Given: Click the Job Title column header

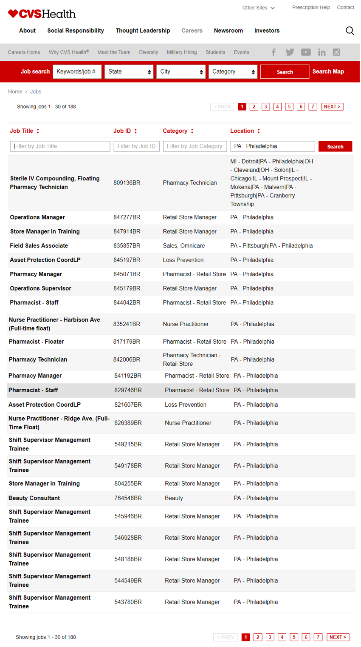Looking at the screenshot, I should coord(22,131).
